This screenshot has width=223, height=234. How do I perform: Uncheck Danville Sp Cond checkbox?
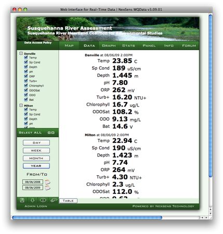26,62
